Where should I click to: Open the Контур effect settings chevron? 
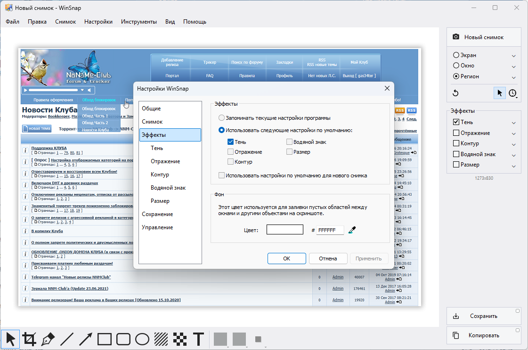point(514,144)
